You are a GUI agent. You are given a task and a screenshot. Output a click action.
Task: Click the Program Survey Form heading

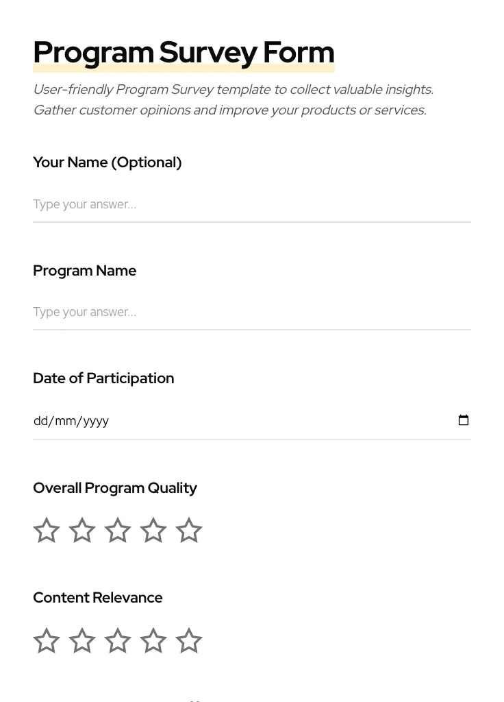[x=184, y=51]
